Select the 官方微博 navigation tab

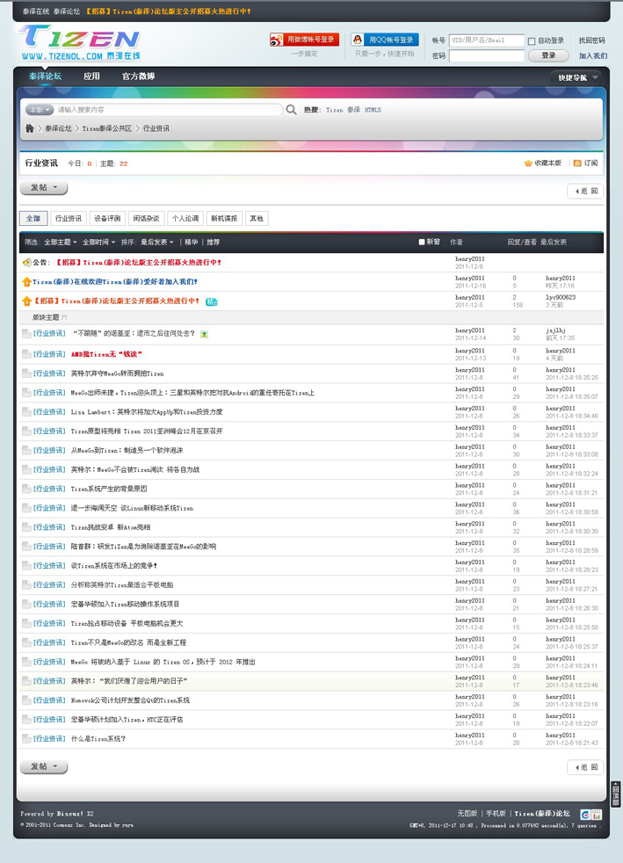click(138, 76)
